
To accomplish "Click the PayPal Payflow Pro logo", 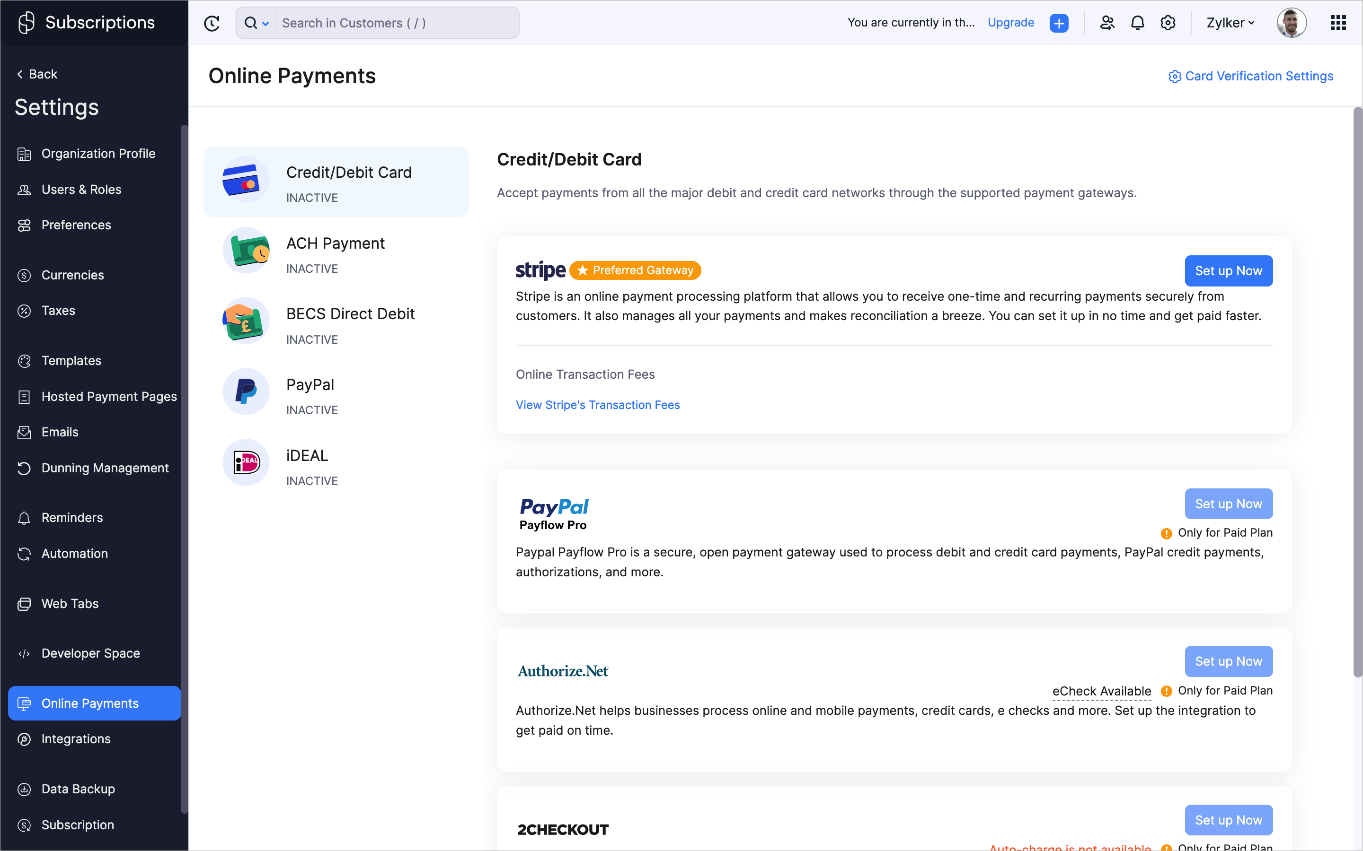I will pyautogui.click(x=554, y=514).
